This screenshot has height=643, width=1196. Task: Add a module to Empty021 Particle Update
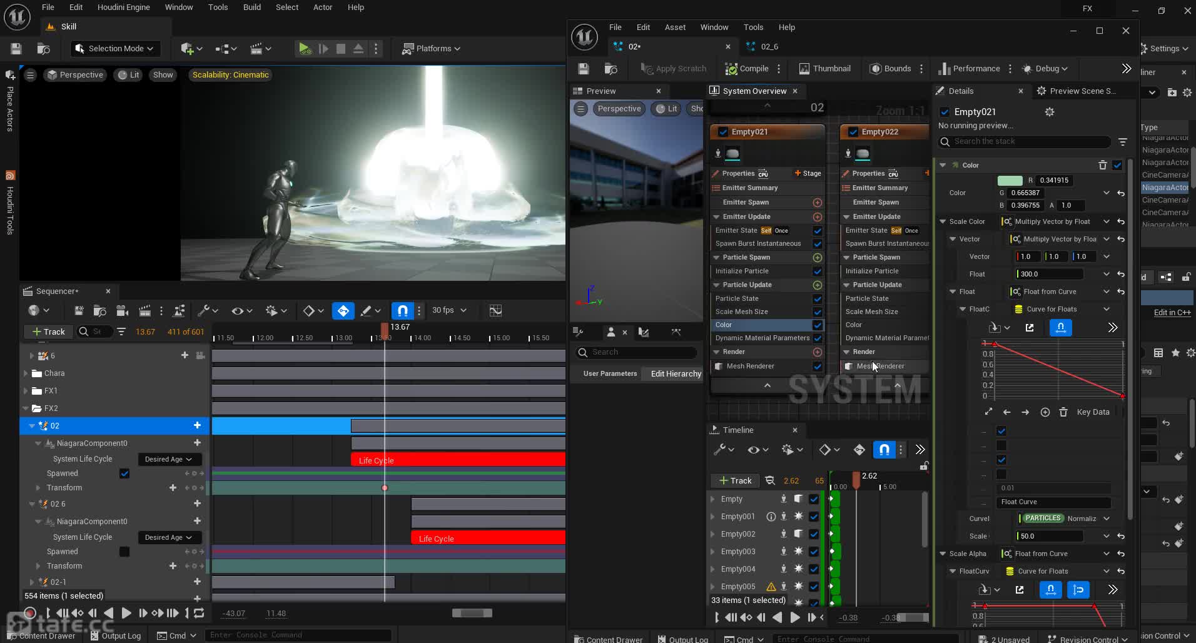(x=817, y=285)
